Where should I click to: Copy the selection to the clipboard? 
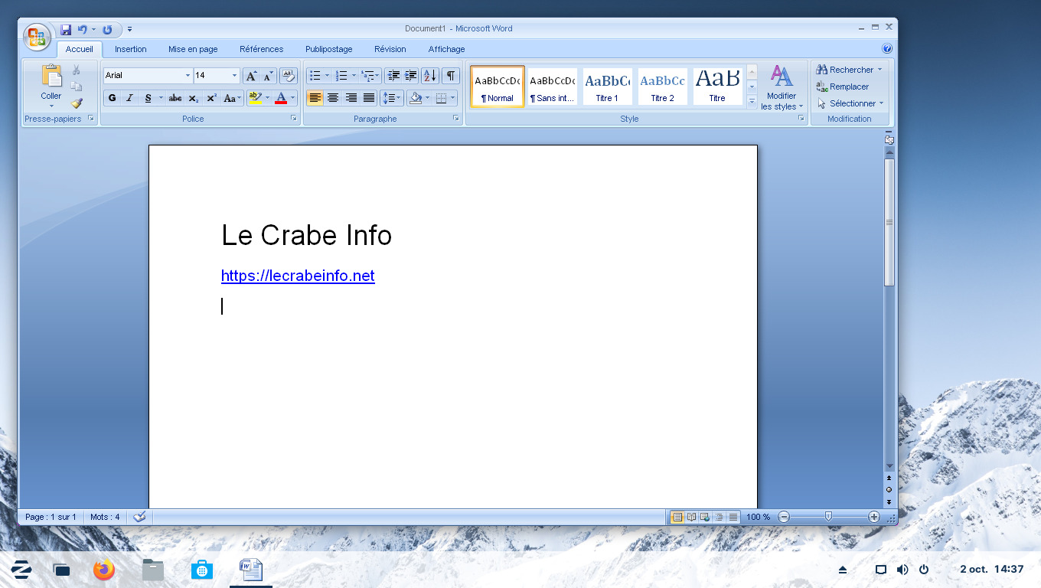pos(76,87)
